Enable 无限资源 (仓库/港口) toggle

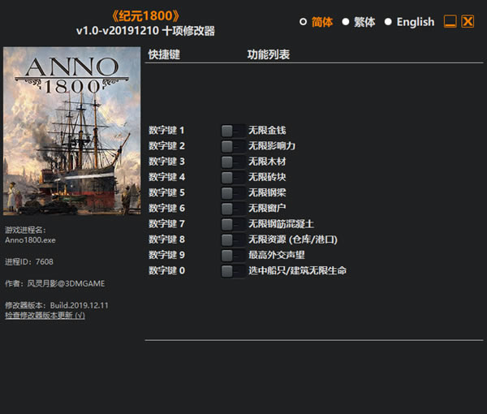coord(233,239)
